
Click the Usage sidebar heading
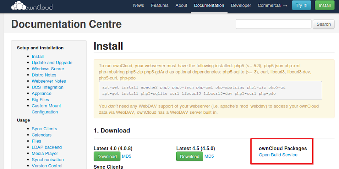pyautogui.click(x=24, y=120)
